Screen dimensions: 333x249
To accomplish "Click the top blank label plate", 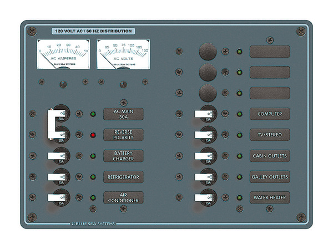I will coord(270,52).
